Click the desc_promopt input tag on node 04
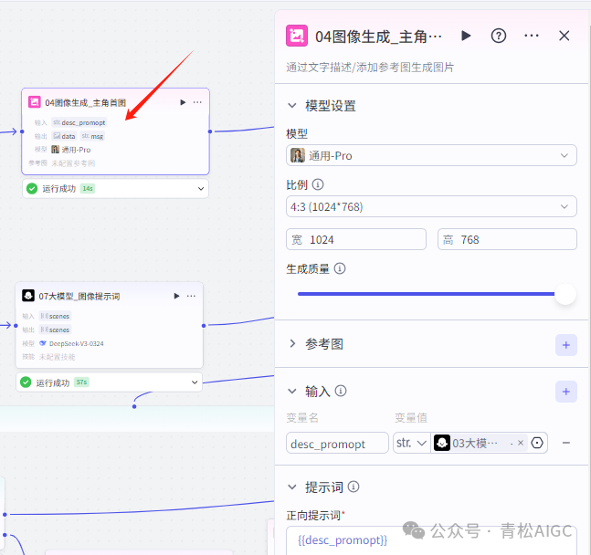The width and height of the screenshot is (591, 555). tap(79, 122)
